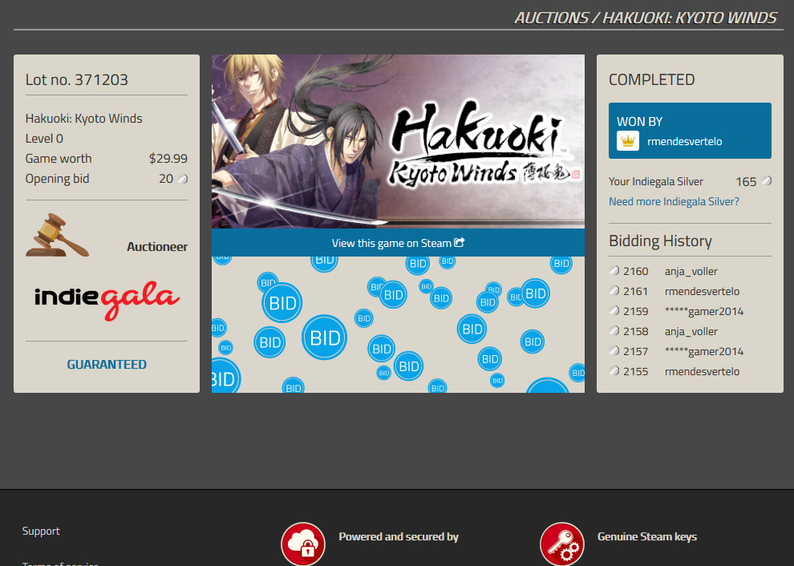
Task: Click the Auctioneer label
Action: pos(157,247)
